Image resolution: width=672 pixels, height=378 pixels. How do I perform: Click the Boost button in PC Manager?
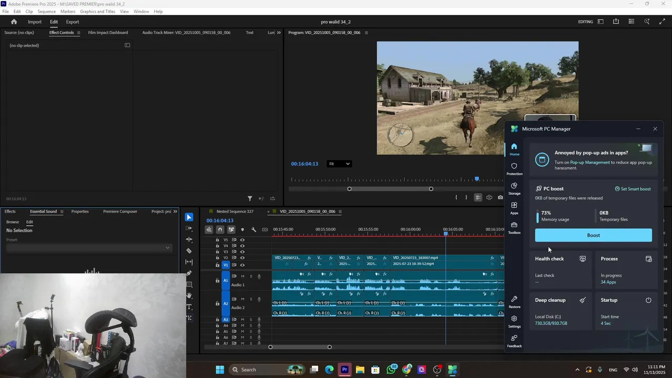point(593,235)
